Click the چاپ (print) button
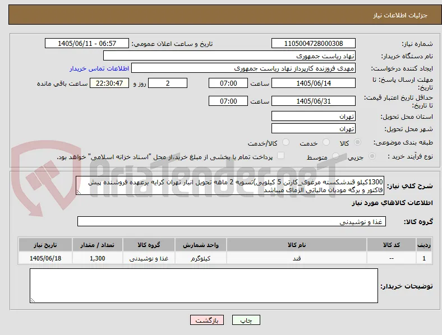 (x=246, y=320)
